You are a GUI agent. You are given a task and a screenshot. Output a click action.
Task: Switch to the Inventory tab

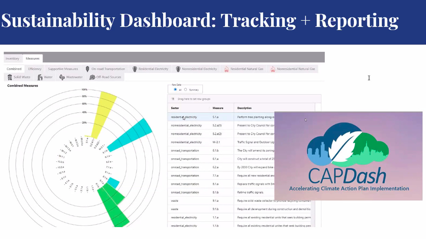(13, 59)
